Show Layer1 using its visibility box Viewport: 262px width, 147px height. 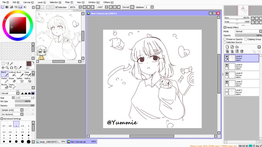[227, 90]
